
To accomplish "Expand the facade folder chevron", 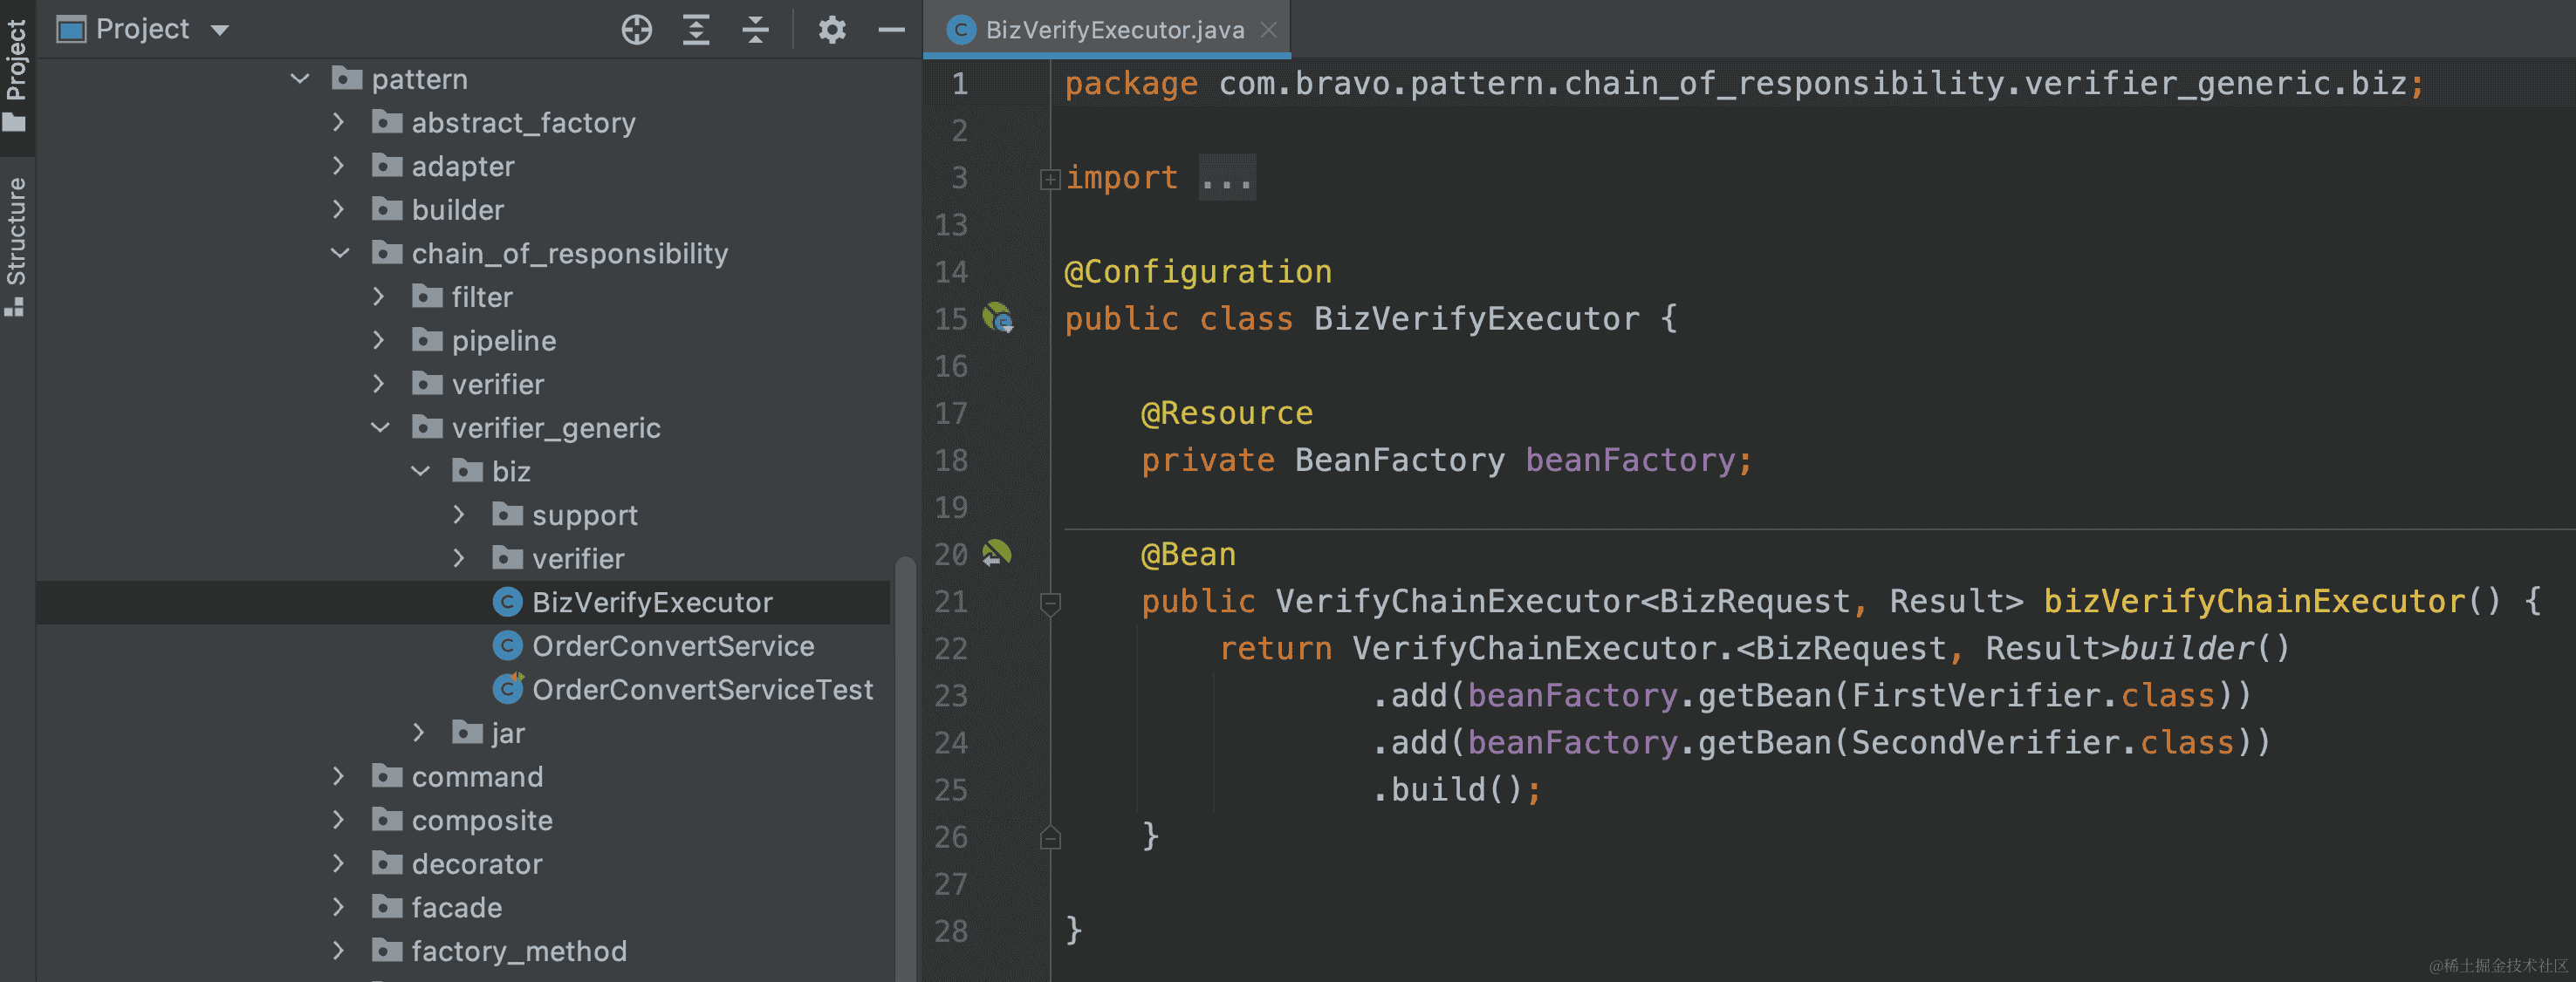I will click(x=339, y=907).
